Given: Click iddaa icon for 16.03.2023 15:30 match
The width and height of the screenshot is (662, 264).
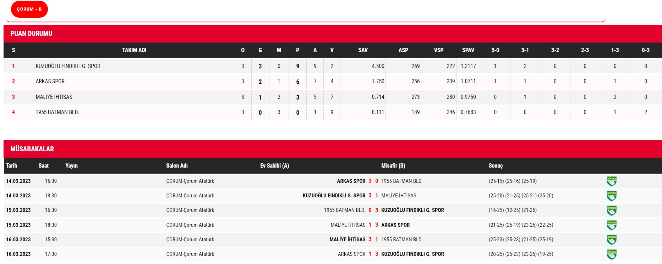Looking at the screenshot, I should (611, 240).
